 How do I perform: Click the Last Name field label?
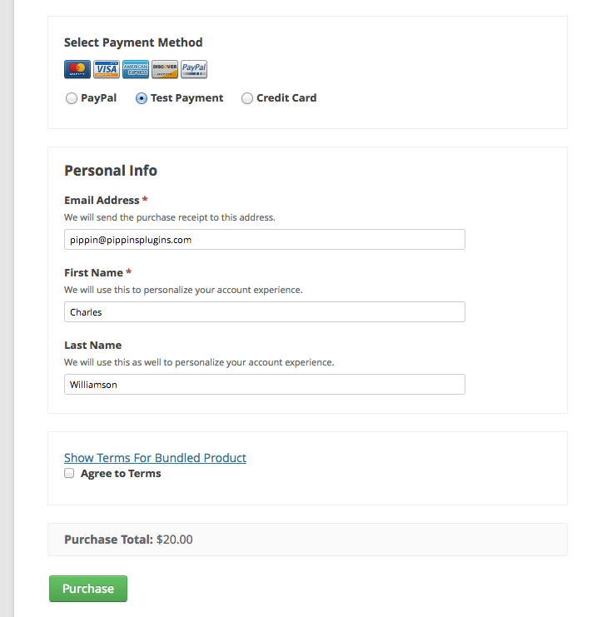pos(92,346)
